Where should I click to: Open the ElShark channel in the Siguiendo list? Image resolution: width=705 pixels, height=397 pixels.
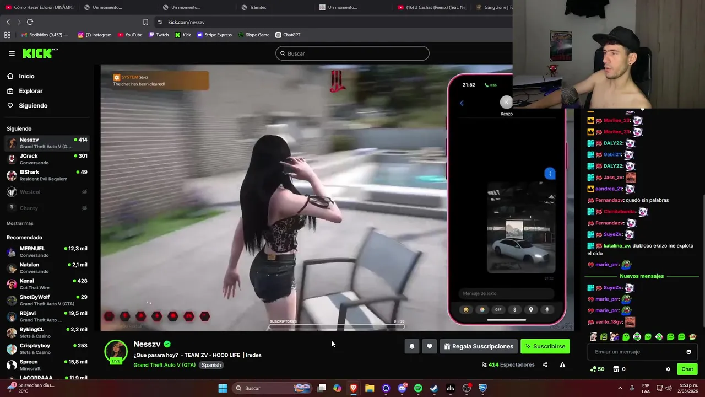[x=47, y=175]
